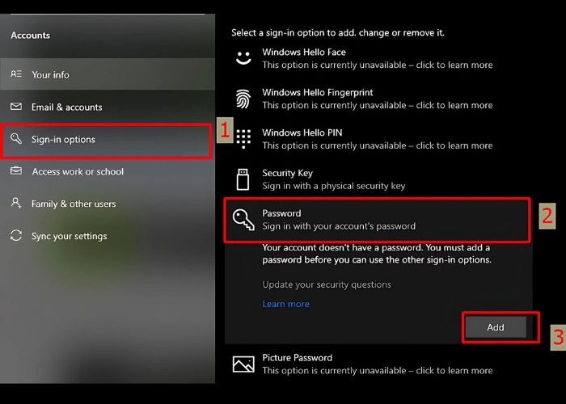Collapse the Password sign-in option
566x404 pixels.
click(339, 220)
